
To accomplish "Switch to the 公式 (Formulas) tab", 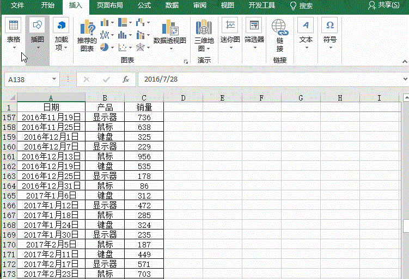I will click(x=144, y=5).
